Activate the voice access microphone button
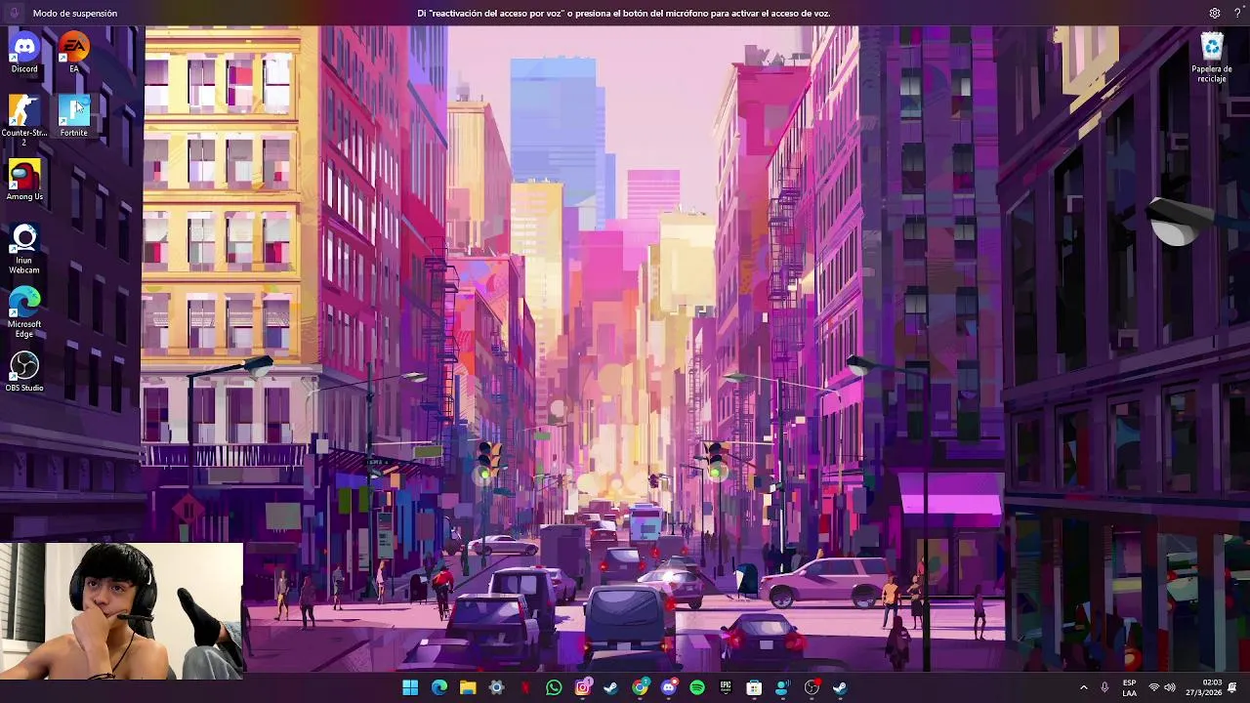The height and width of the screenshot is (703, 1250). (14, 13)
